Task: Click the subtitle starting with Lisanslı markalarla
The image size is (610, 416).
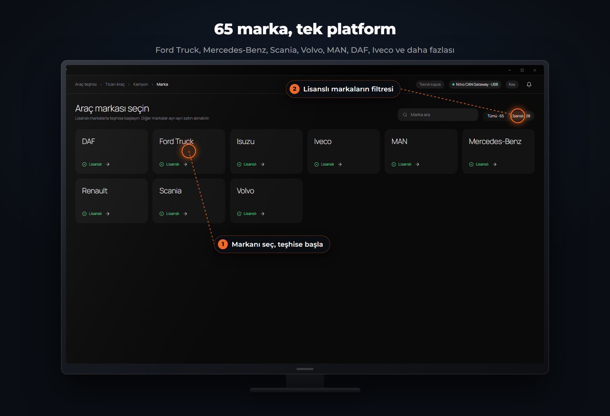Action: [142, 118]
